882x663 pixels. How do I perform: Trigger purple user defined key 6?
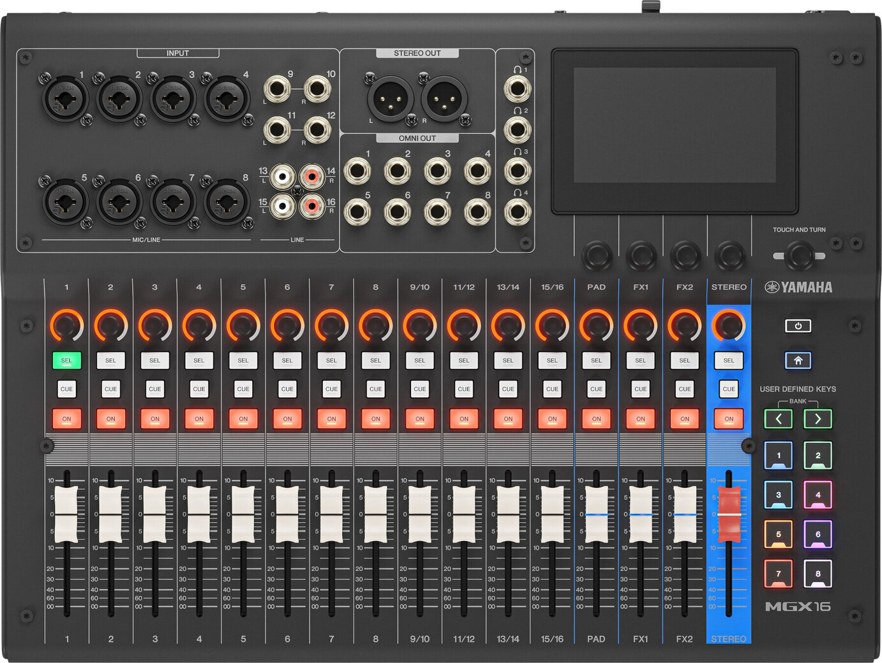(818, 535)
